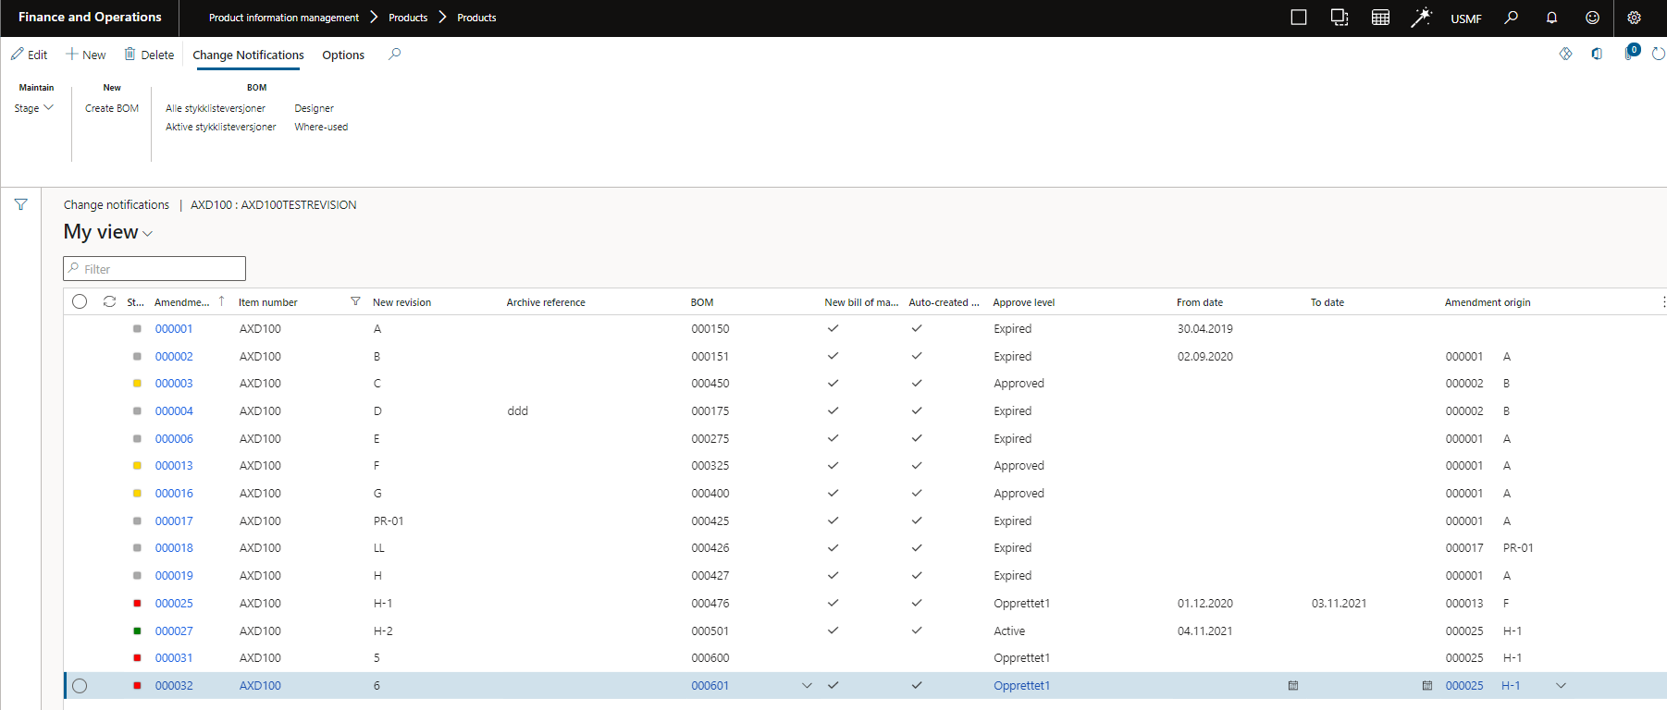
Task: Open attachments icon with zero badge
Action: point(1631,53)
